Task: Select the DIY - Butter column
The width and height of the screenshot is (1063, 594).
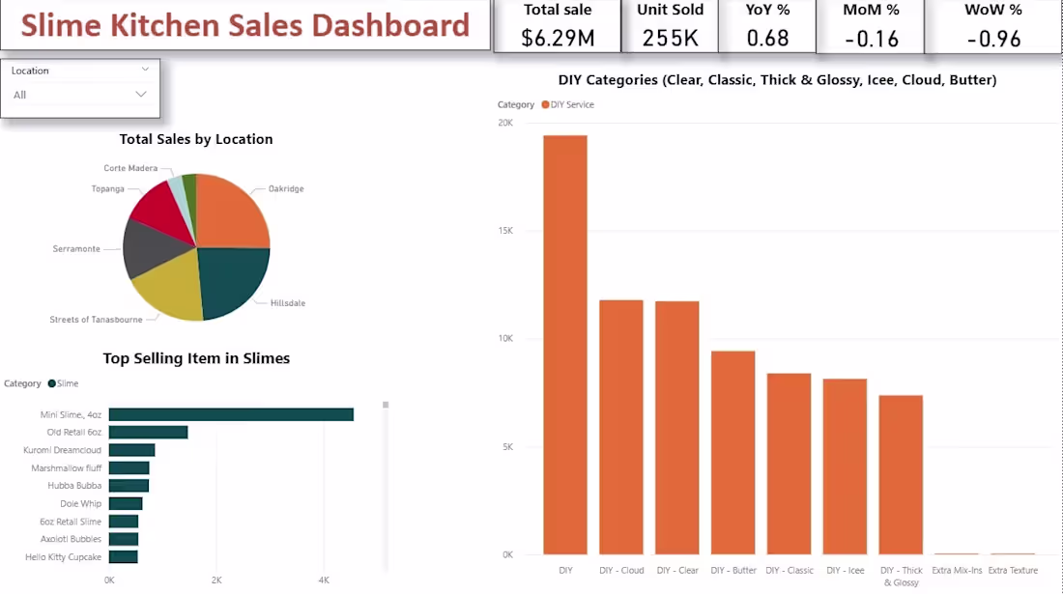Action: click(733, 452)
